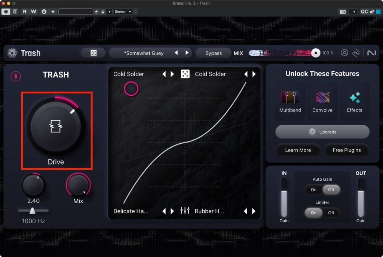Viewport: 383px width, 257px height.
Task: Previous style arrow for Delicate Ha... slot
Action: point(164,211)
